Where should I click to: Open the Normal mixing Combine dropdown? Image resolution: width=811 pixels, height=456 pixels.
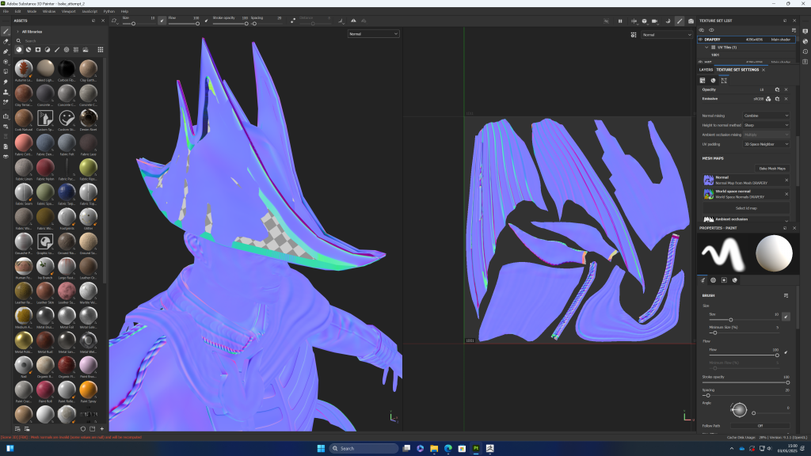pyautogui.click(x=765, y=116)
